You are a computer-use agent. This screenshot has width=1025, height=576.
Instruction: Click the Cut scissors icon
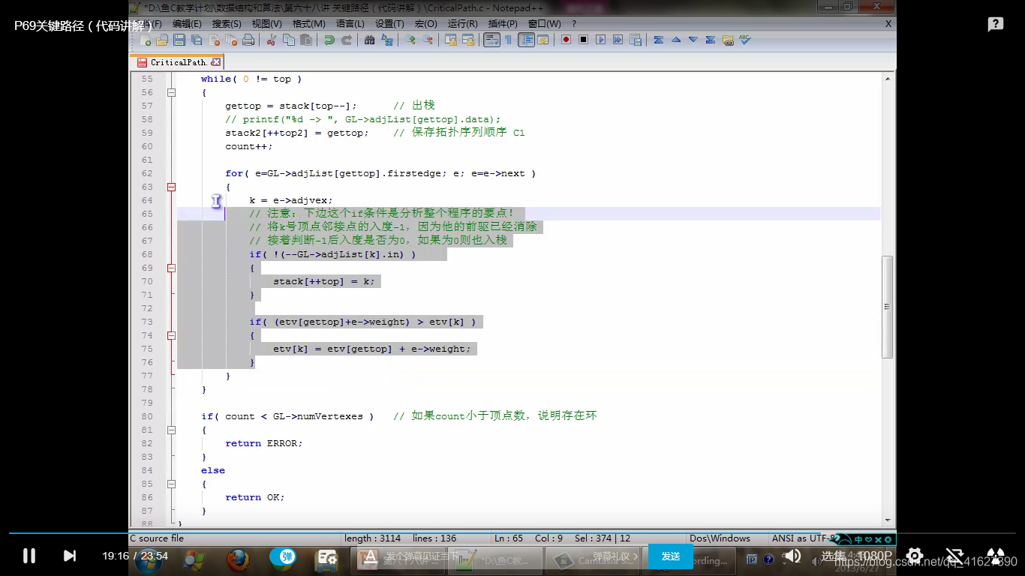(x=272, y=40)
